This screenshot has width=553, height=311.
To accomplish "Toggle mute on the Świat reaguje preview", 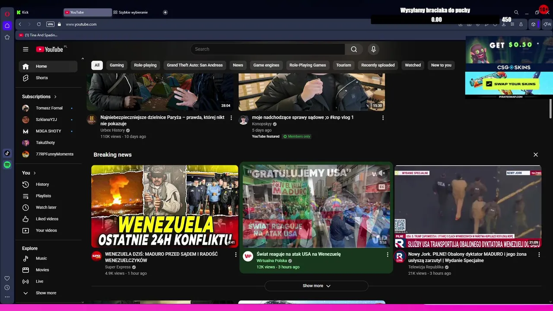I will coord(381,173).
